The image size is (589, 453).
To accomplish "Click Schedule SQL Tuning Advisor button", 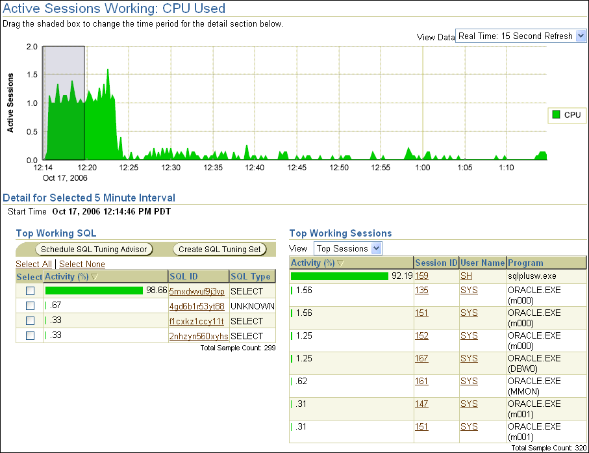I will (x=94, y=249).
